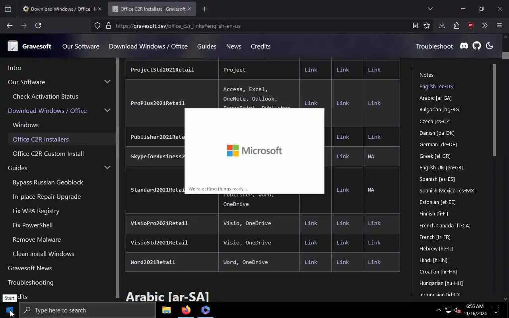Jump to Hindi [hi-IN] in contents
Screen dimensions: 509x318
tap(433, 260)
